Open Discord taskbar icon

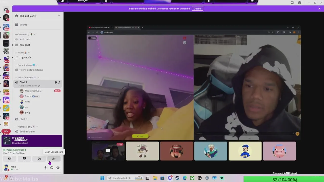[170, 178]
